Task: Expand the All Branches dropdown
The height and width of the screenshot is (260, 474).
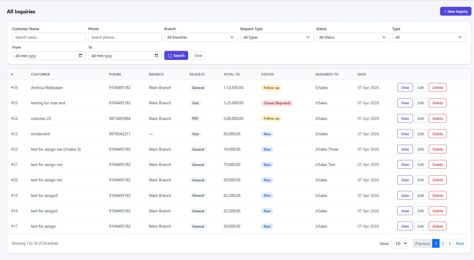Action: (201, 37)
